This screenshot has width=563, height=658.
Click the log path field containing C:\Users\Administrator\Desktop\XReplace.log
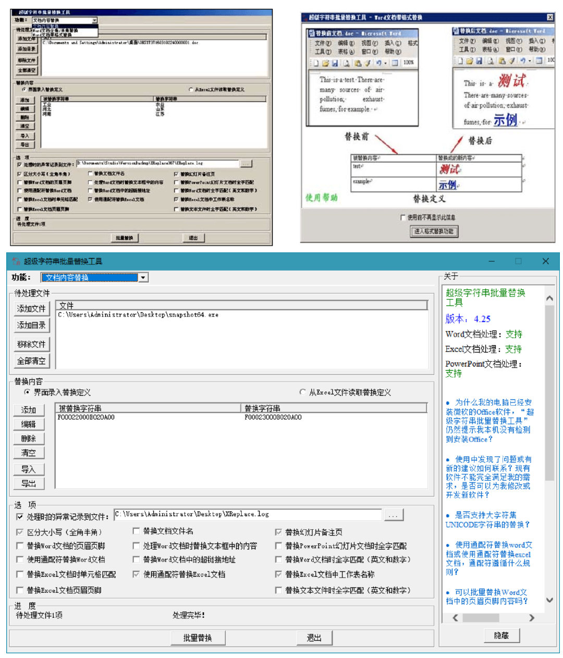coord(248,515)
